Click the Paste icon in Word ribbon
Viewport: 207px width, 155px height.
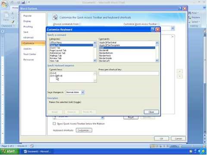click(6, 16)
